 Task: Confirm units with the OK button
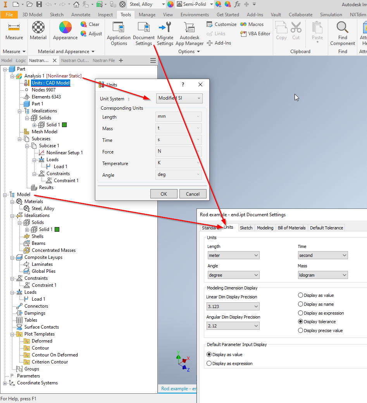click(164, 193)
